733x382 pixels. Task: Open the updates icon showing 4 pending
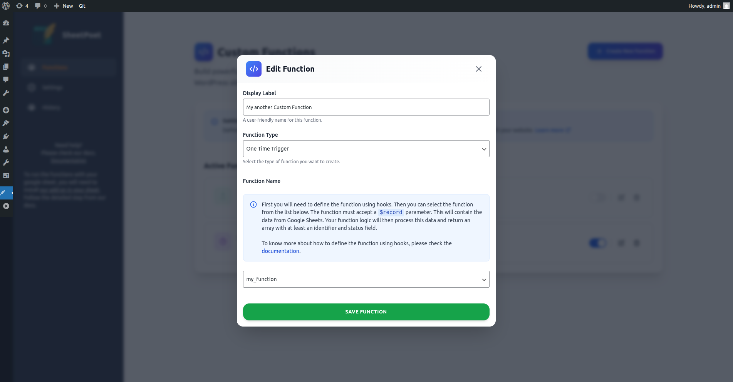click(22, 6)
